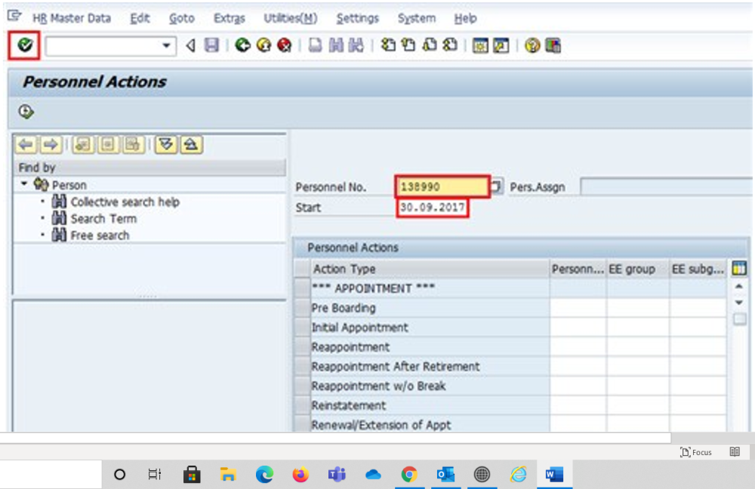Open the Customize Local Layout icon
The height and width of the screenshot is (489, 755).
pyautogui.click(x=553, y=45)
